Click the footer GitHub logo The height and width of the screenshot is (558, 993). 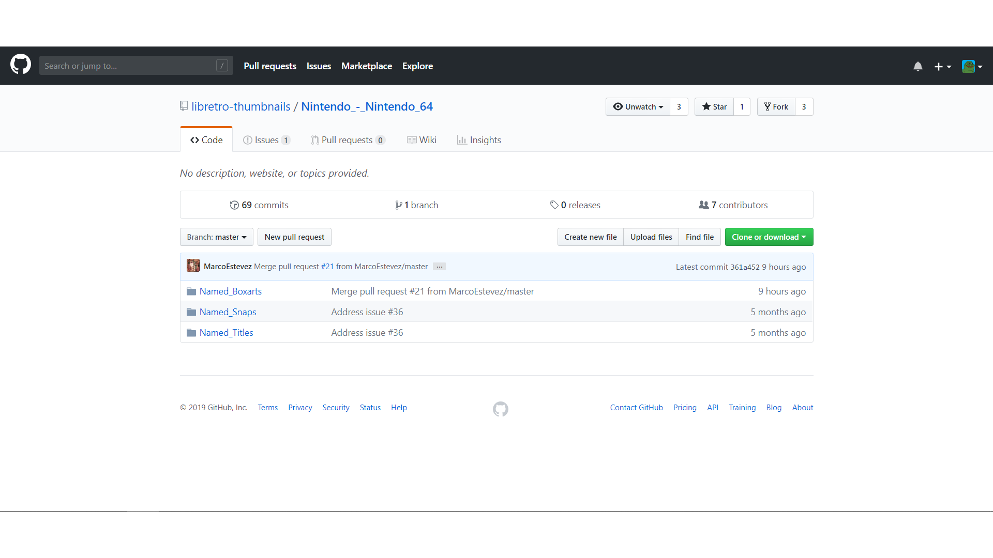point(500,409)
